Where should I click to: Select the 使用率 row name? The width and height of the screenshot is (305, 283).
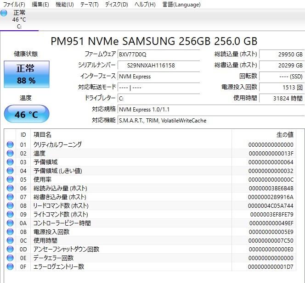[x=42, y=179]
